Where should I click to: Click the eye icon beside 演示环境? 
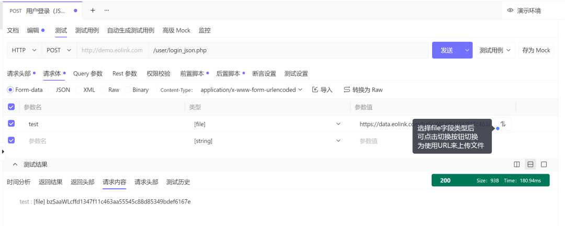[x=510, y=11]
